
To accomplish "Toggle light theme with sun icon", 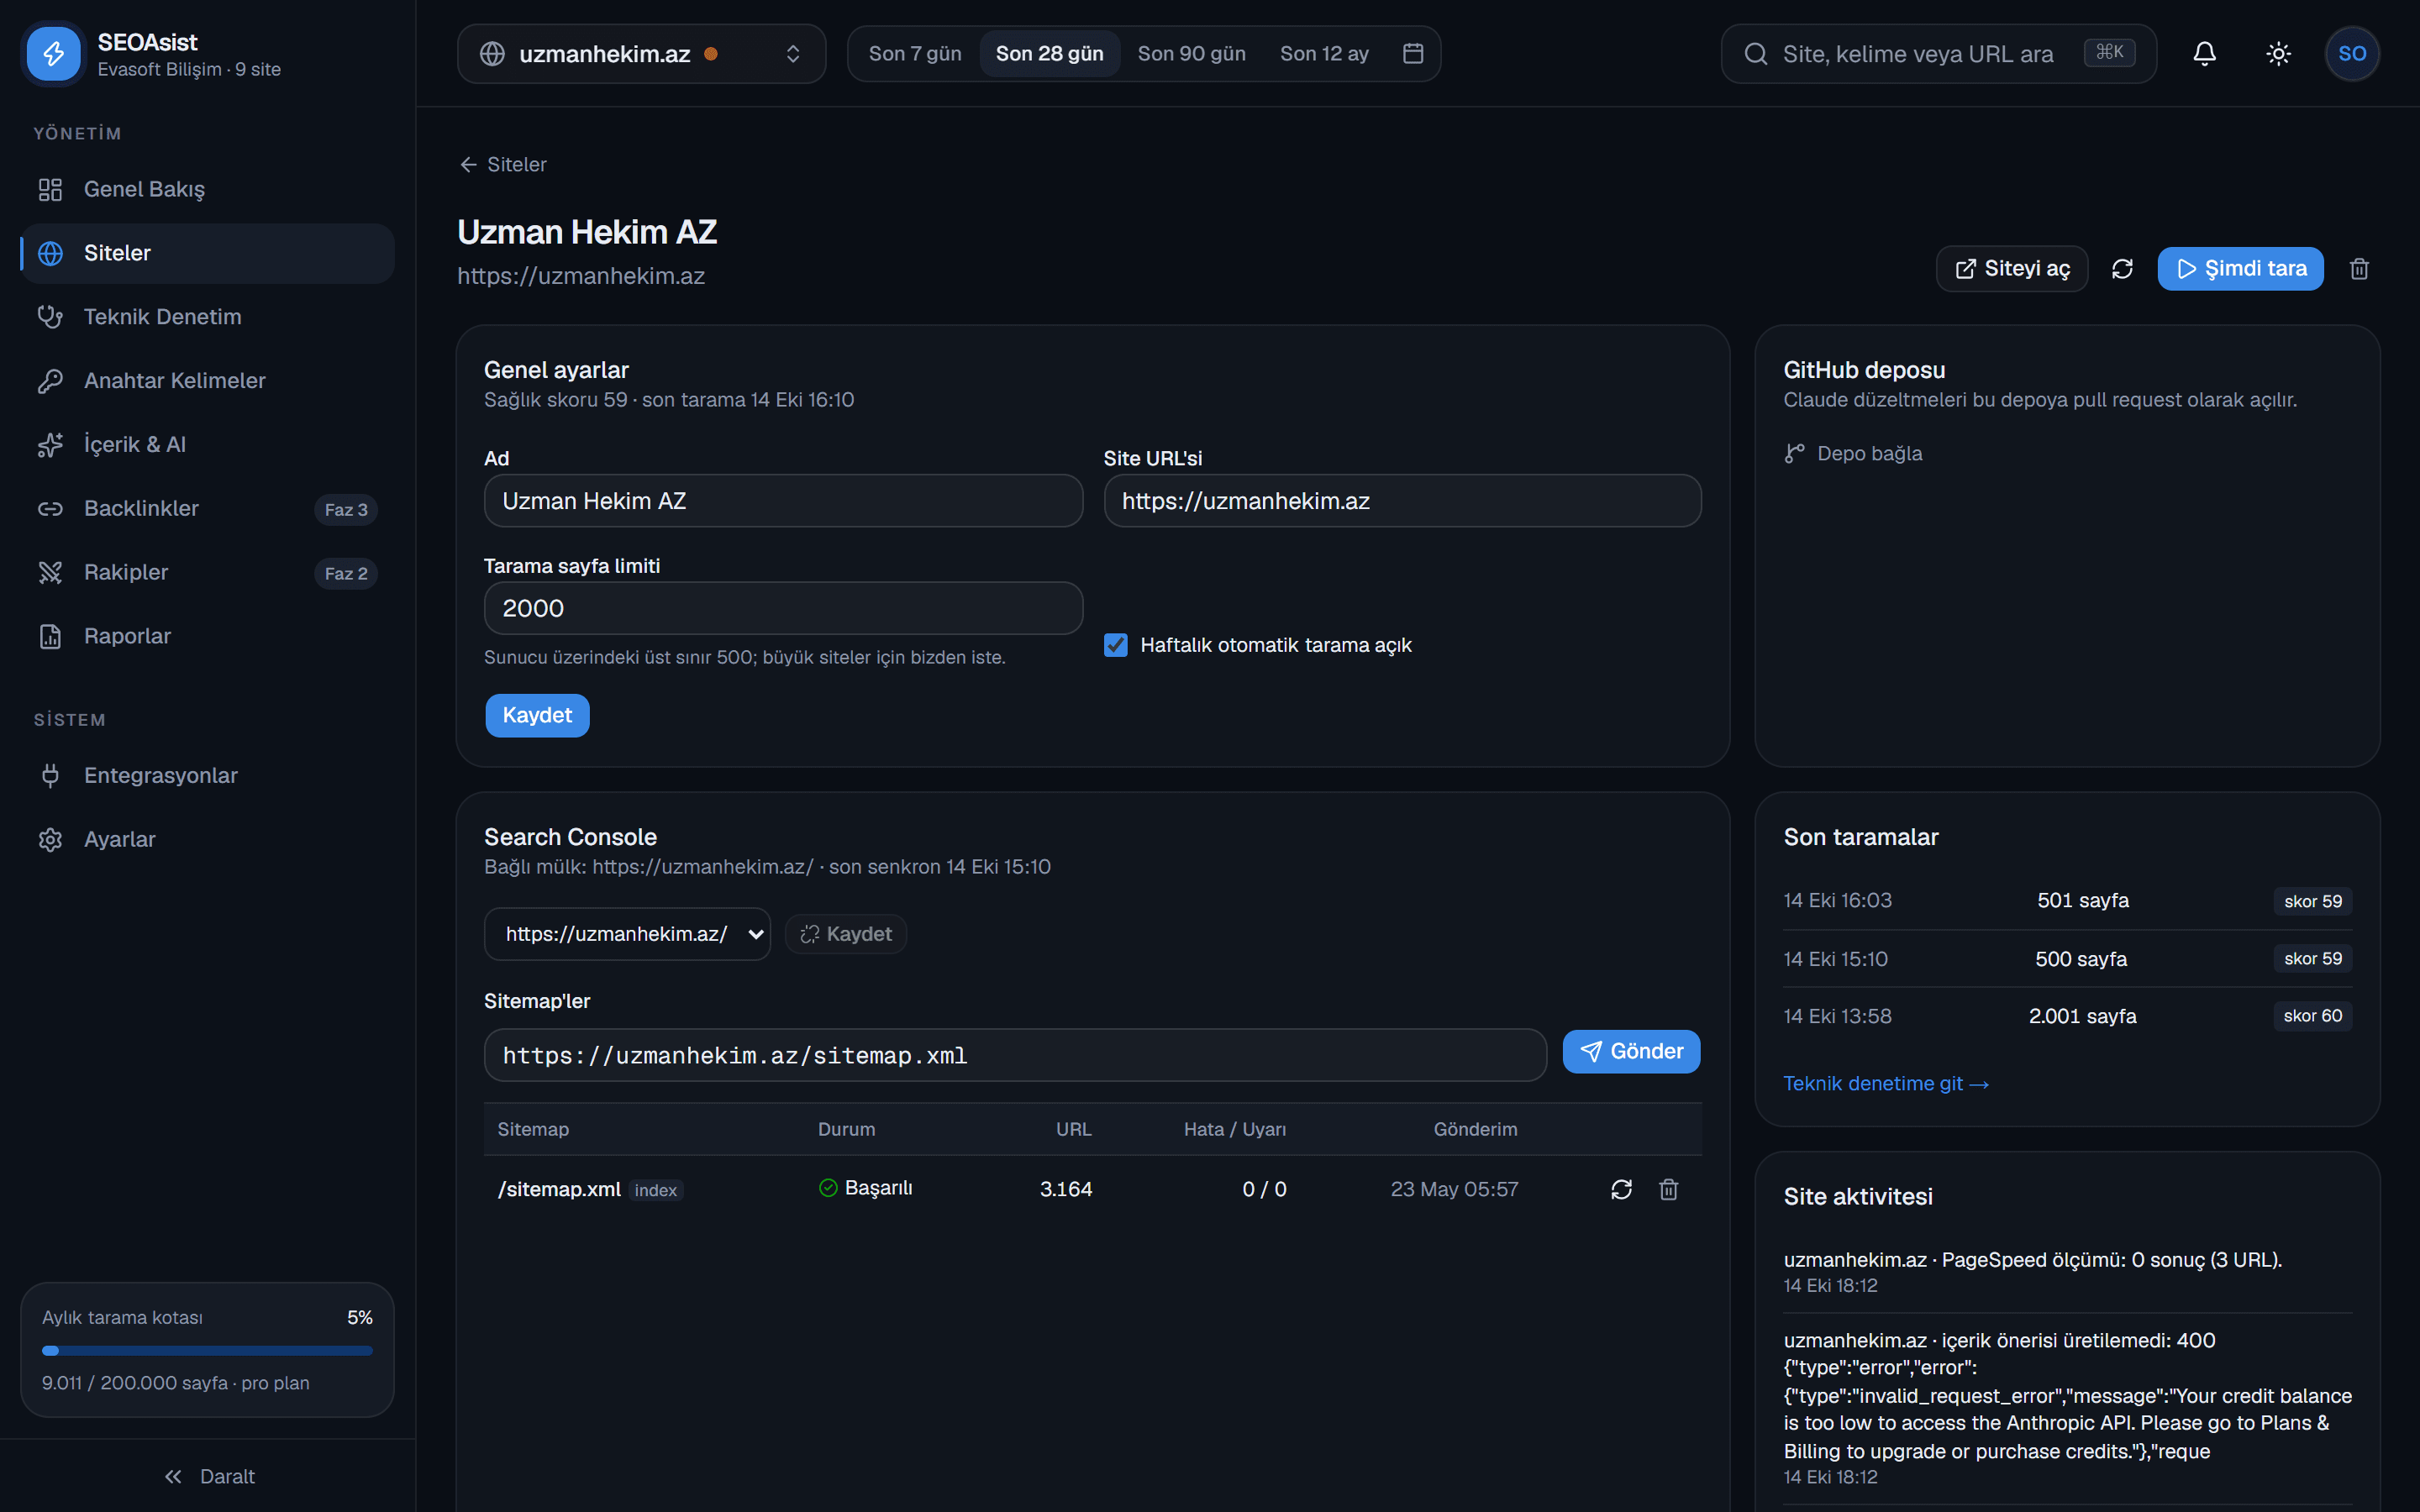I will (2278, 53).
